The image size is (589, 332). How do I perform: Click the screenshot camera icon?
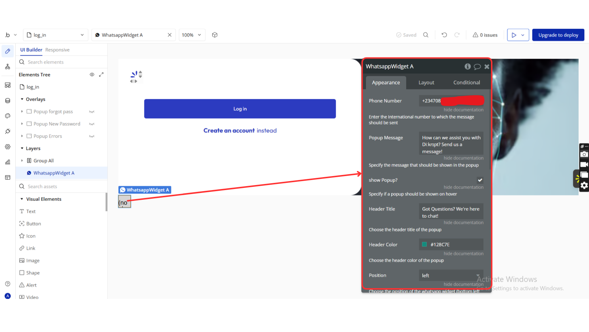tap(584, 154)
